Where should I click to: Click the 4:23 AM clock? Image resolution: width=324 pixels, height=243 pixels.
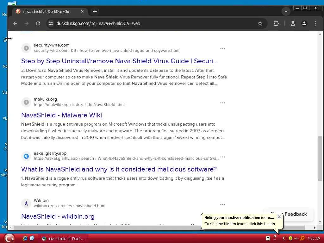coord(314,238)
